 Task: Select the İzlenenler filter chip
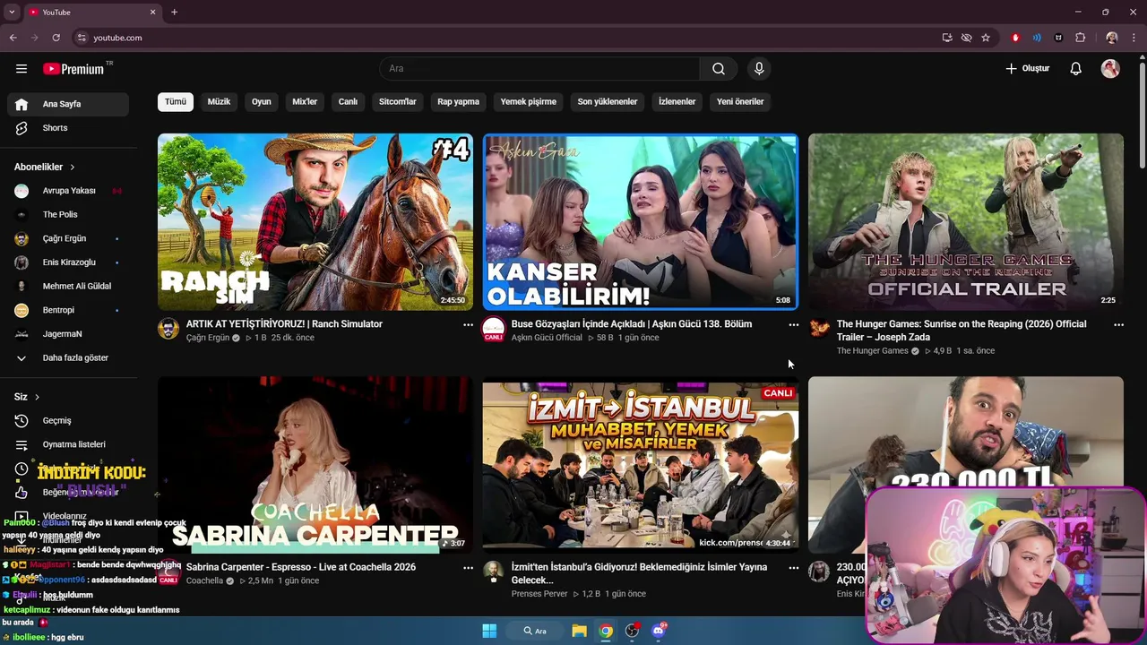(677, 102)
